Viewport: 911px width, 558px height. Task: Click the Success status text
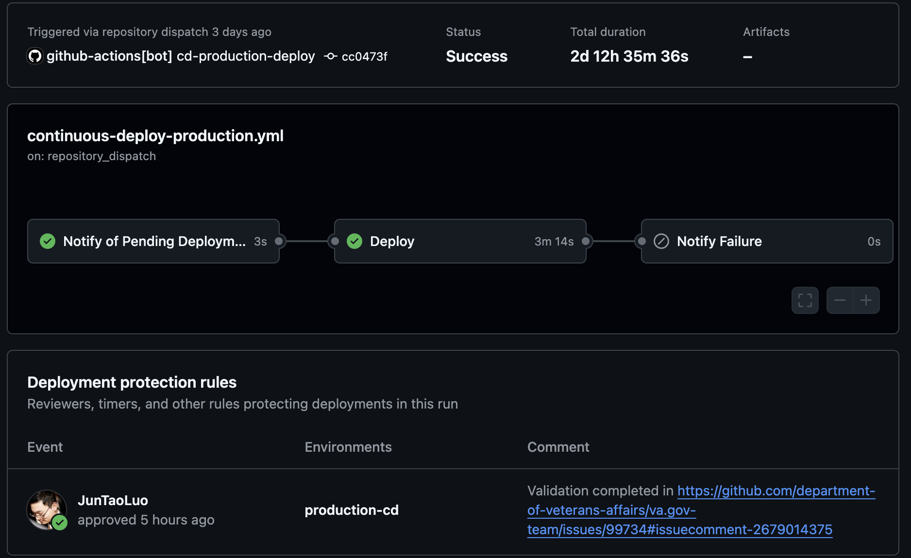(476, 56)
